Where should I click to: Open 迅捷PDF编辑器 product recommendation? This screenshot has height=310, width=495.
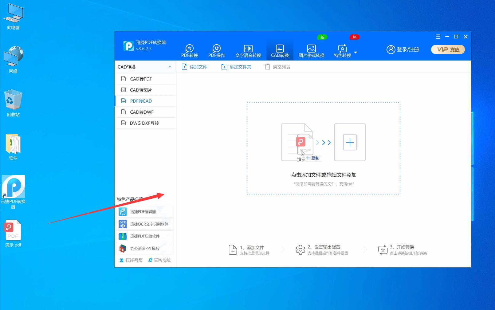(145, 212)
